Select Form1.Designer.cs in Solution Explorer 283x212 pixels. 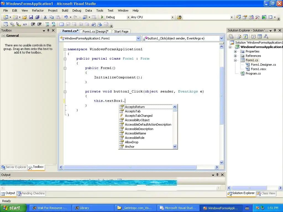click(x=263, y=65)
